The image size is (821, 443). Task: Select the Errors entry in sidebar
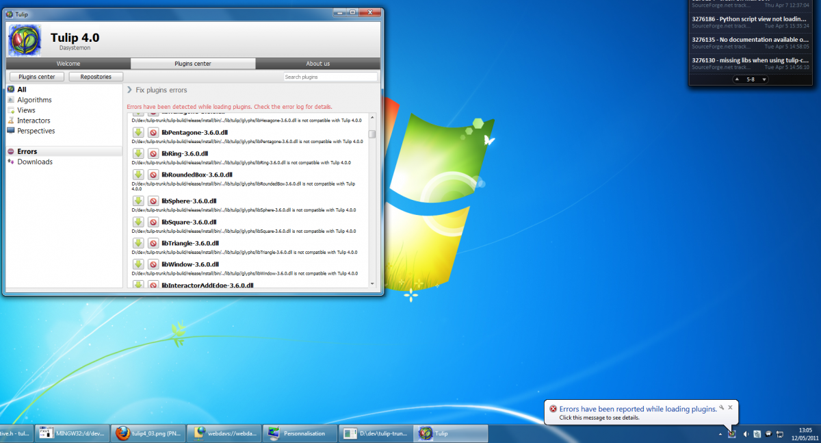tap(64, 151)
